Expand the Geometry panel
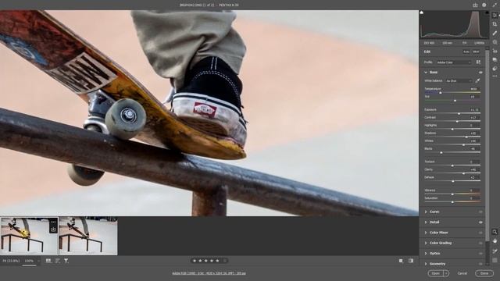Screen dimensions: 500x281 click(426, 264)
